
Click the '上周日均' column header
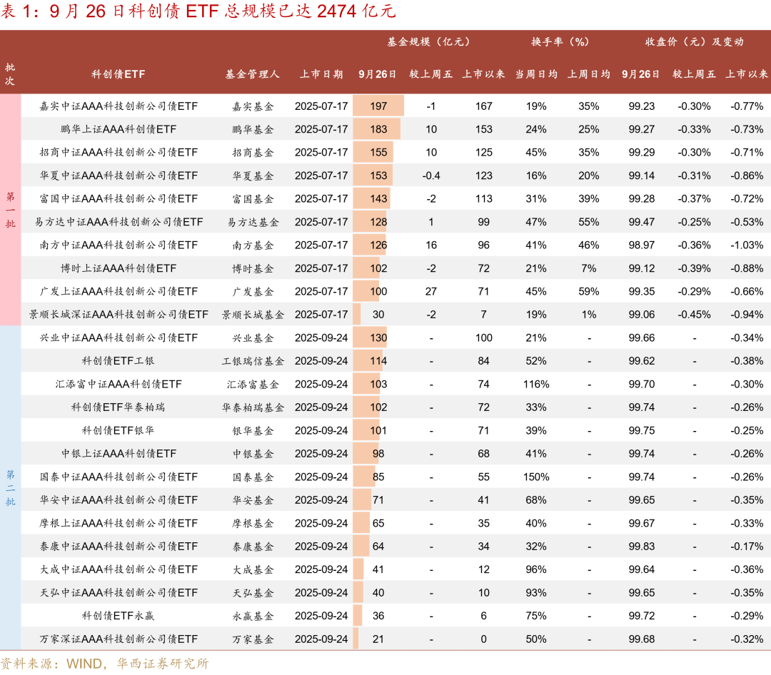[588, 74]
